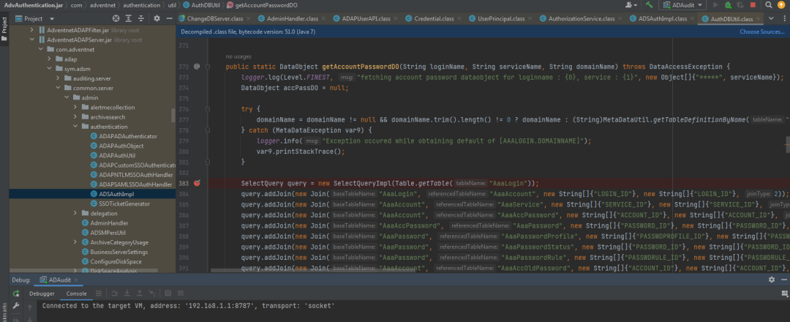Toggle the breakpoint on line 383
Viewport: 790px width, 322px height.
click(x=197, y=183)
